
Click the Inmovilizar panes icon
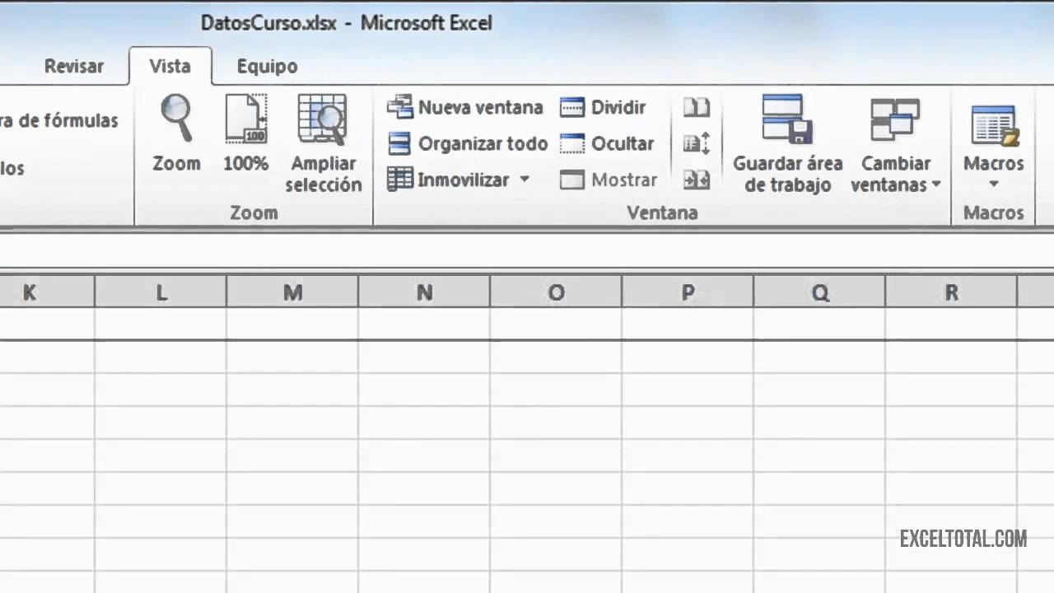pos(399,180)
